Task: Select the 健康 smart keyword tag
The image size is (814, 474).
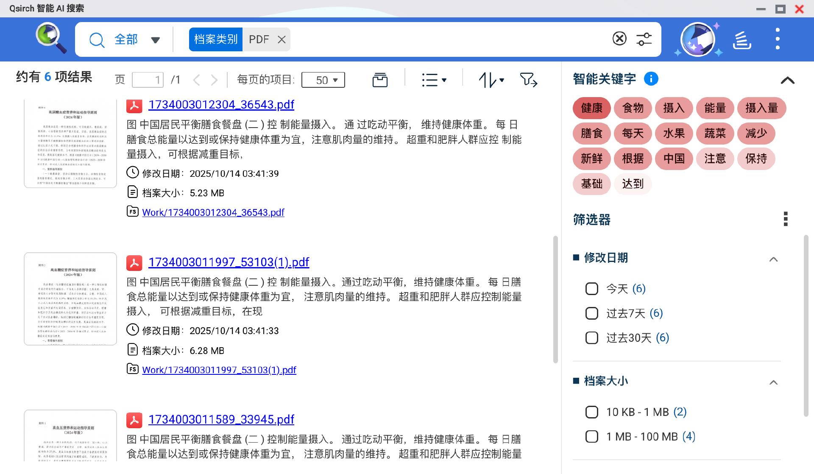Action: [x=591, y=108]
